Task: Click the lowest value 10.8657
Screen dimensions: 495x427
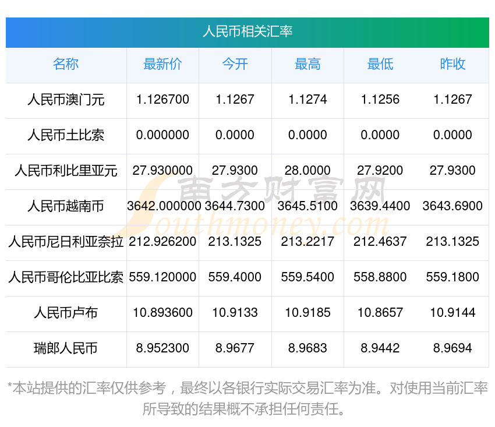Action: pyautogui.click(x=380, y=313)
